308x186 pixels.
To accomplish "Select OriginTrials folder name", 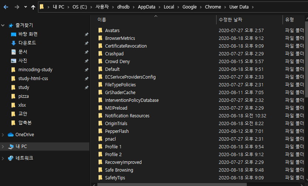I will coord(116,124).
